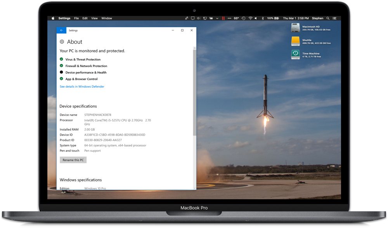Open the Time Machine clock menu bar icon

pos(244,18)
